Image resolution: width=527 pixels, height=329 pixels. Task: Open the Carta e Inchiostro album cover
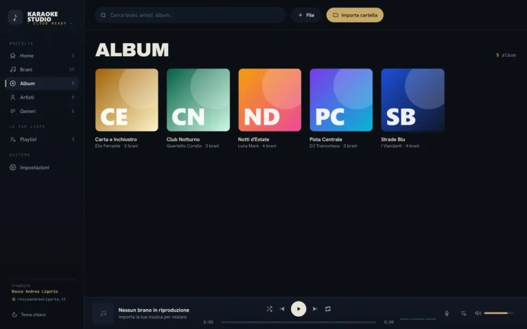pos(127,100)
